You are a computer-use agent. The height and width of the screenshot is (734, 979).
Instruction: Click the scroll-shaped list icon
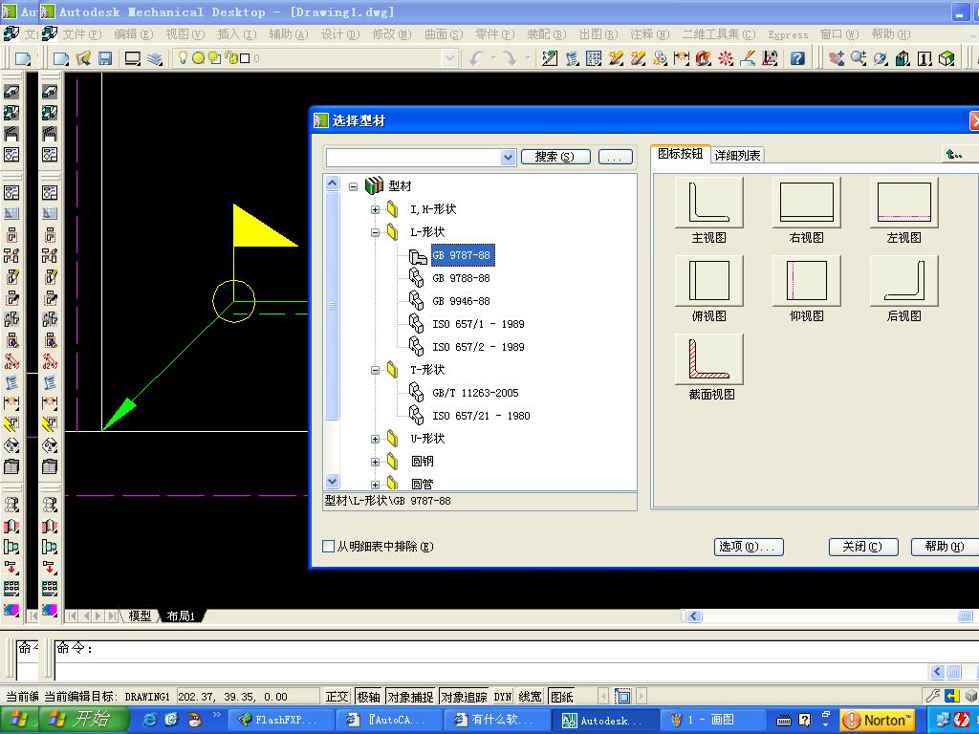[572, 58]
